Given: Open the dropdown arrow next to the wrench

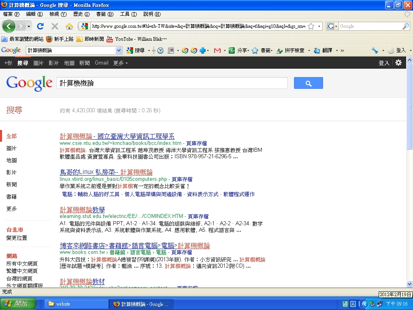Looking at the screenshot, I should point(383,50).
